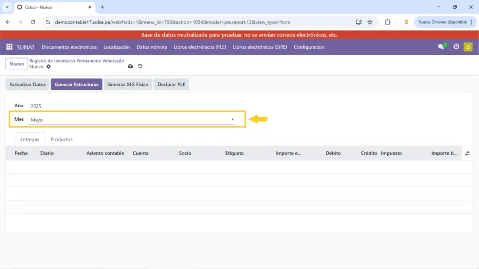The height and width of the screenshot is (269, 479).
Task: Open the conversations chat icon
Action: point(441,47)
